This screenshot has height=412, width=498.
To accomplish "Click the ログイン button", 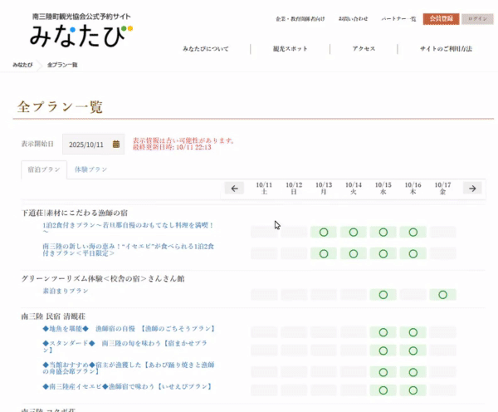I will point(478,19).
